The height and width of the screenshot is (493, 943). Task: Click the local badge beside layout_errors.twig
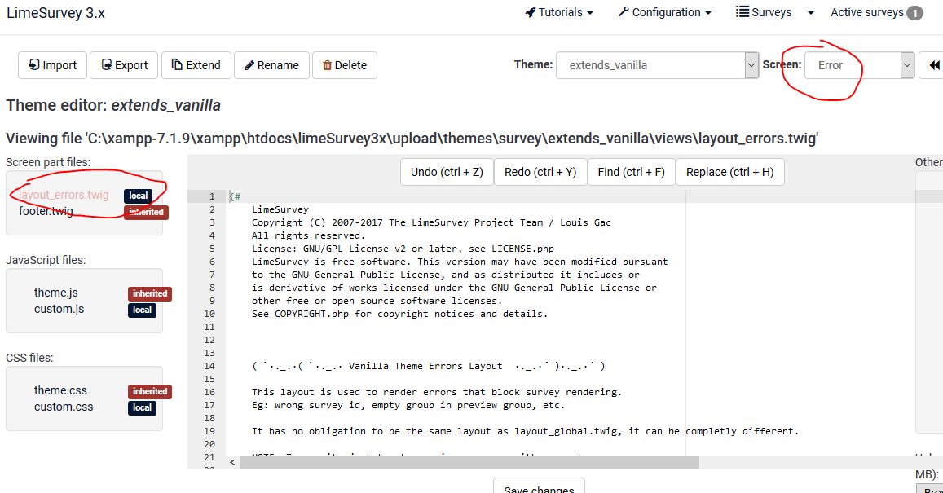138,196
